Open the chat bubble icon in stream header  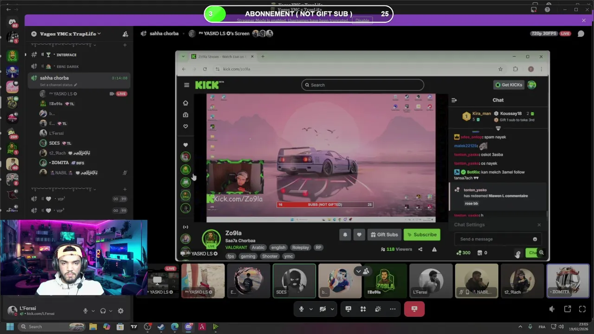pos(581,33)
